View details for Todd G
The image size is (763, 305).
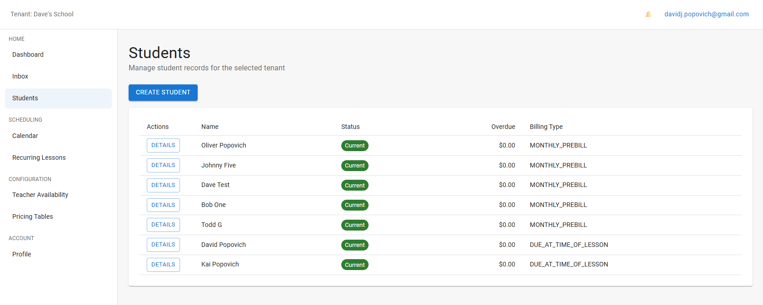(163, 225)
